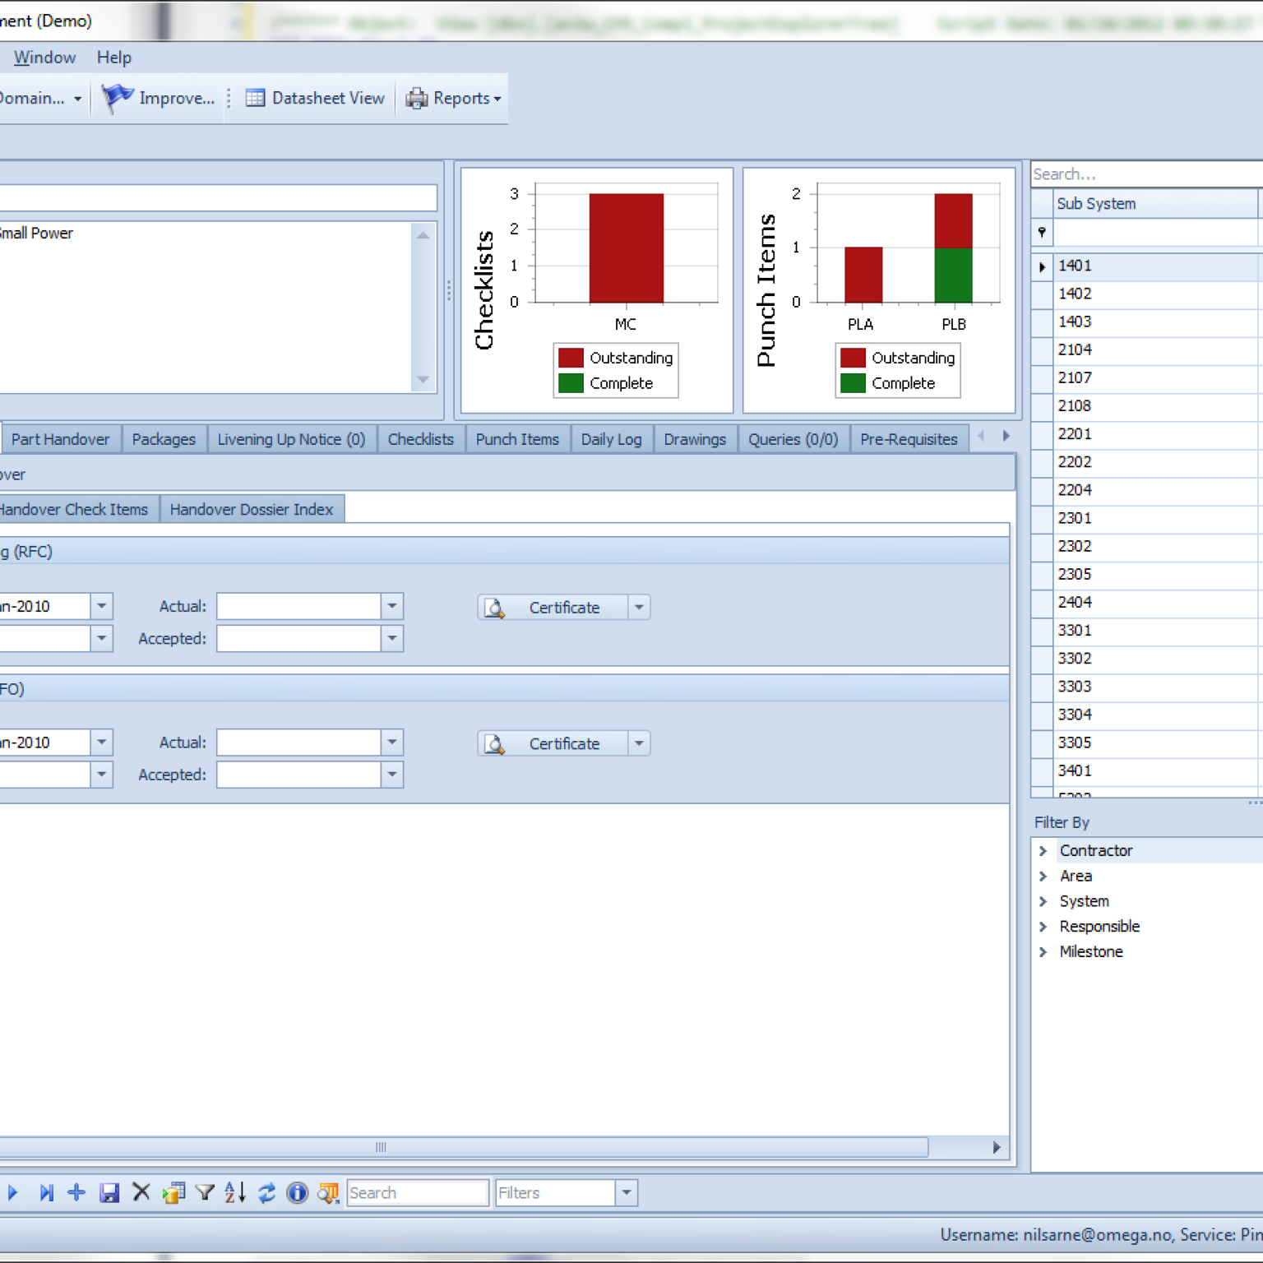
Task: Open RFO Certificate dropdown arrow
Action: pyautogui.click(x=639, y=743)
